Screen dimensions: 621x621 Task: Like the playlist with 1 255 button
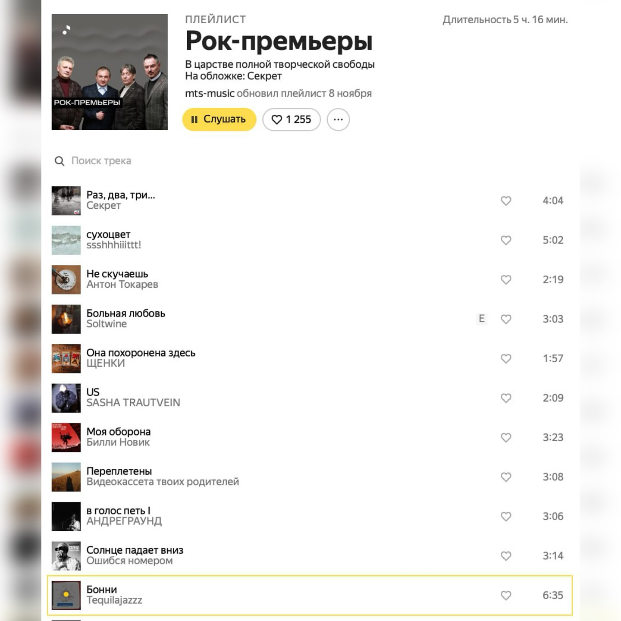point(292,119)
